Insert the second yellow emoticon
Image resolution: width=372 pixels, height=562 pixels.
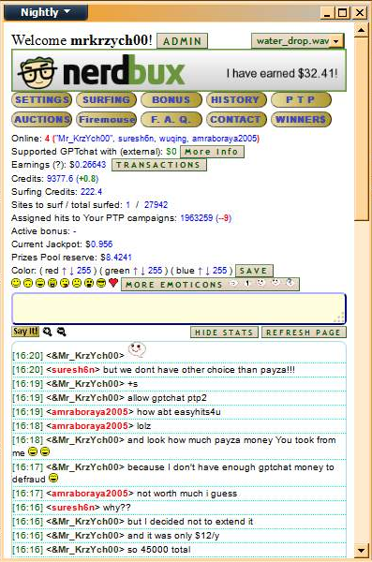28,283
